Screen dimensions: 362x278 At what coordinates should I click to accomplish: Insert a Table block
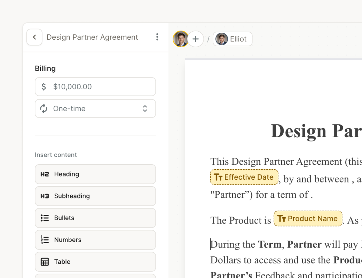pyautogui.click(x=95, y=262)
